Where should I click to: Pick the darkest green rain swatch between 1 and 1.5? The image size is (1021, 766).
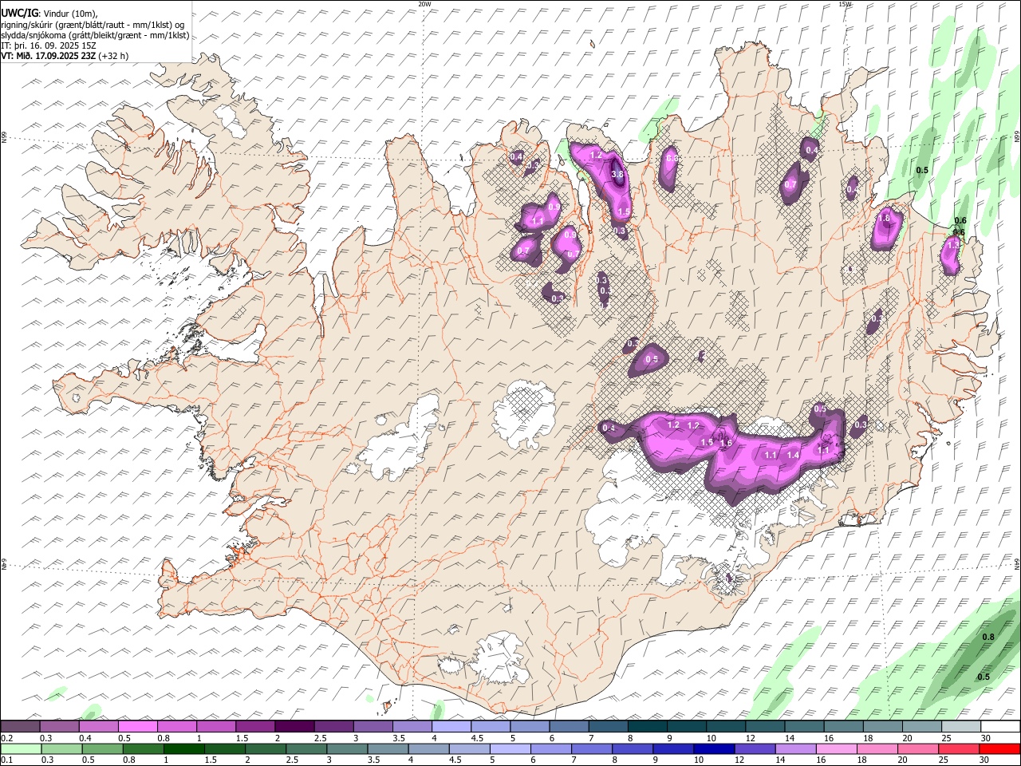tap(183, 748)
